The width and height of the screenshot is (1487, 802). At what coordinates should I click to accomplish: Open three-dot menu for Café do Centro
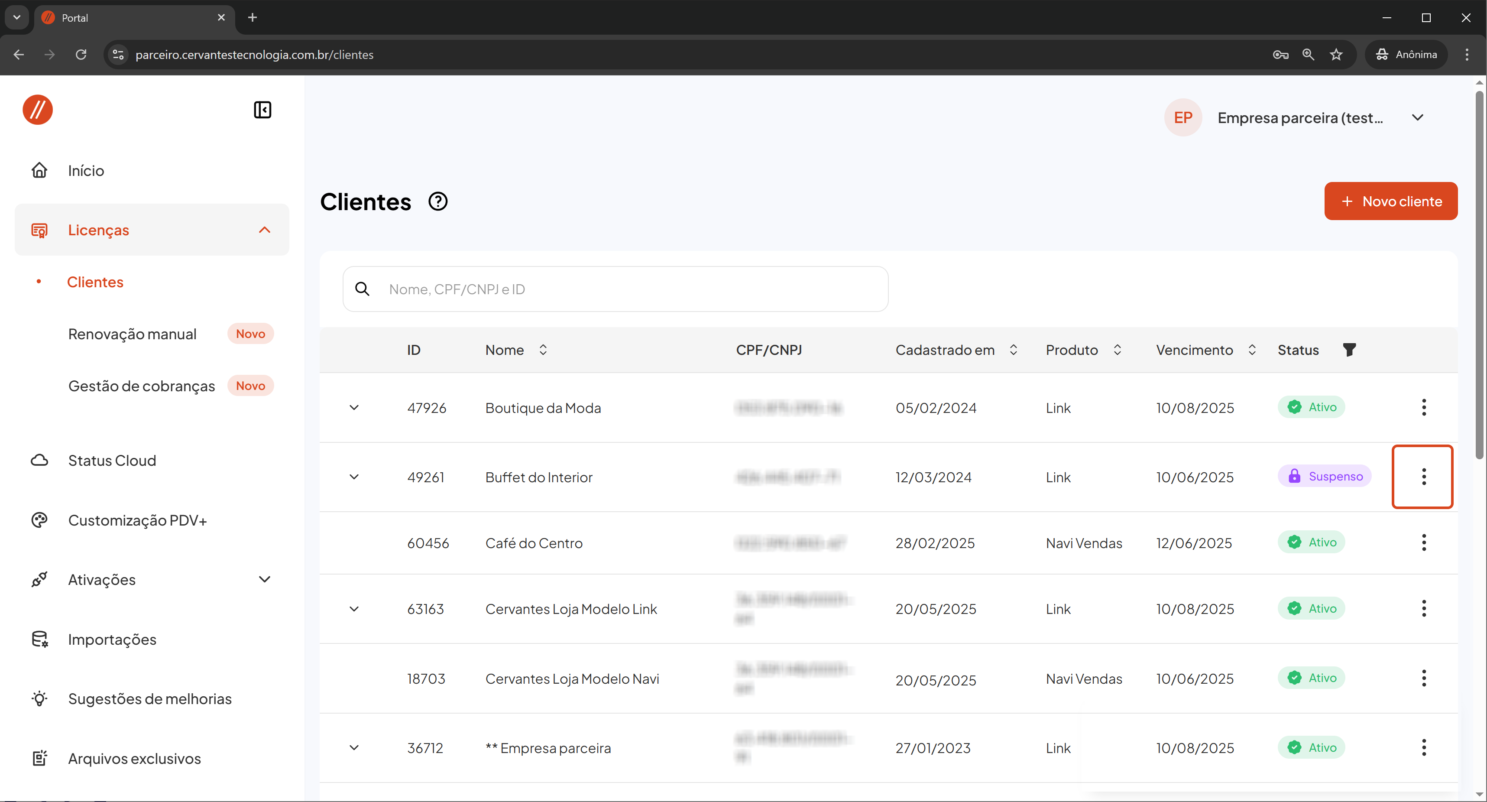click(x=1423, y=543)
